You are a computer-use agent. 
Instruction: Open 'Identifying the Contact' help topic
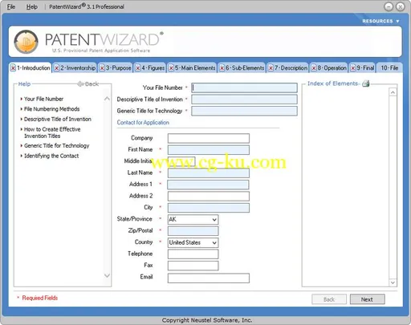coord(51,156)
